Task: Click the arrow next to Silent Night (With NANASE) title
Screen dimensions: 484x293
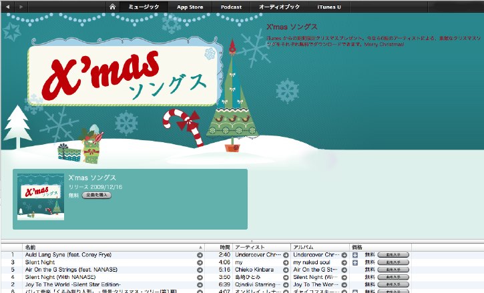Action: click(x=200, y=277)
